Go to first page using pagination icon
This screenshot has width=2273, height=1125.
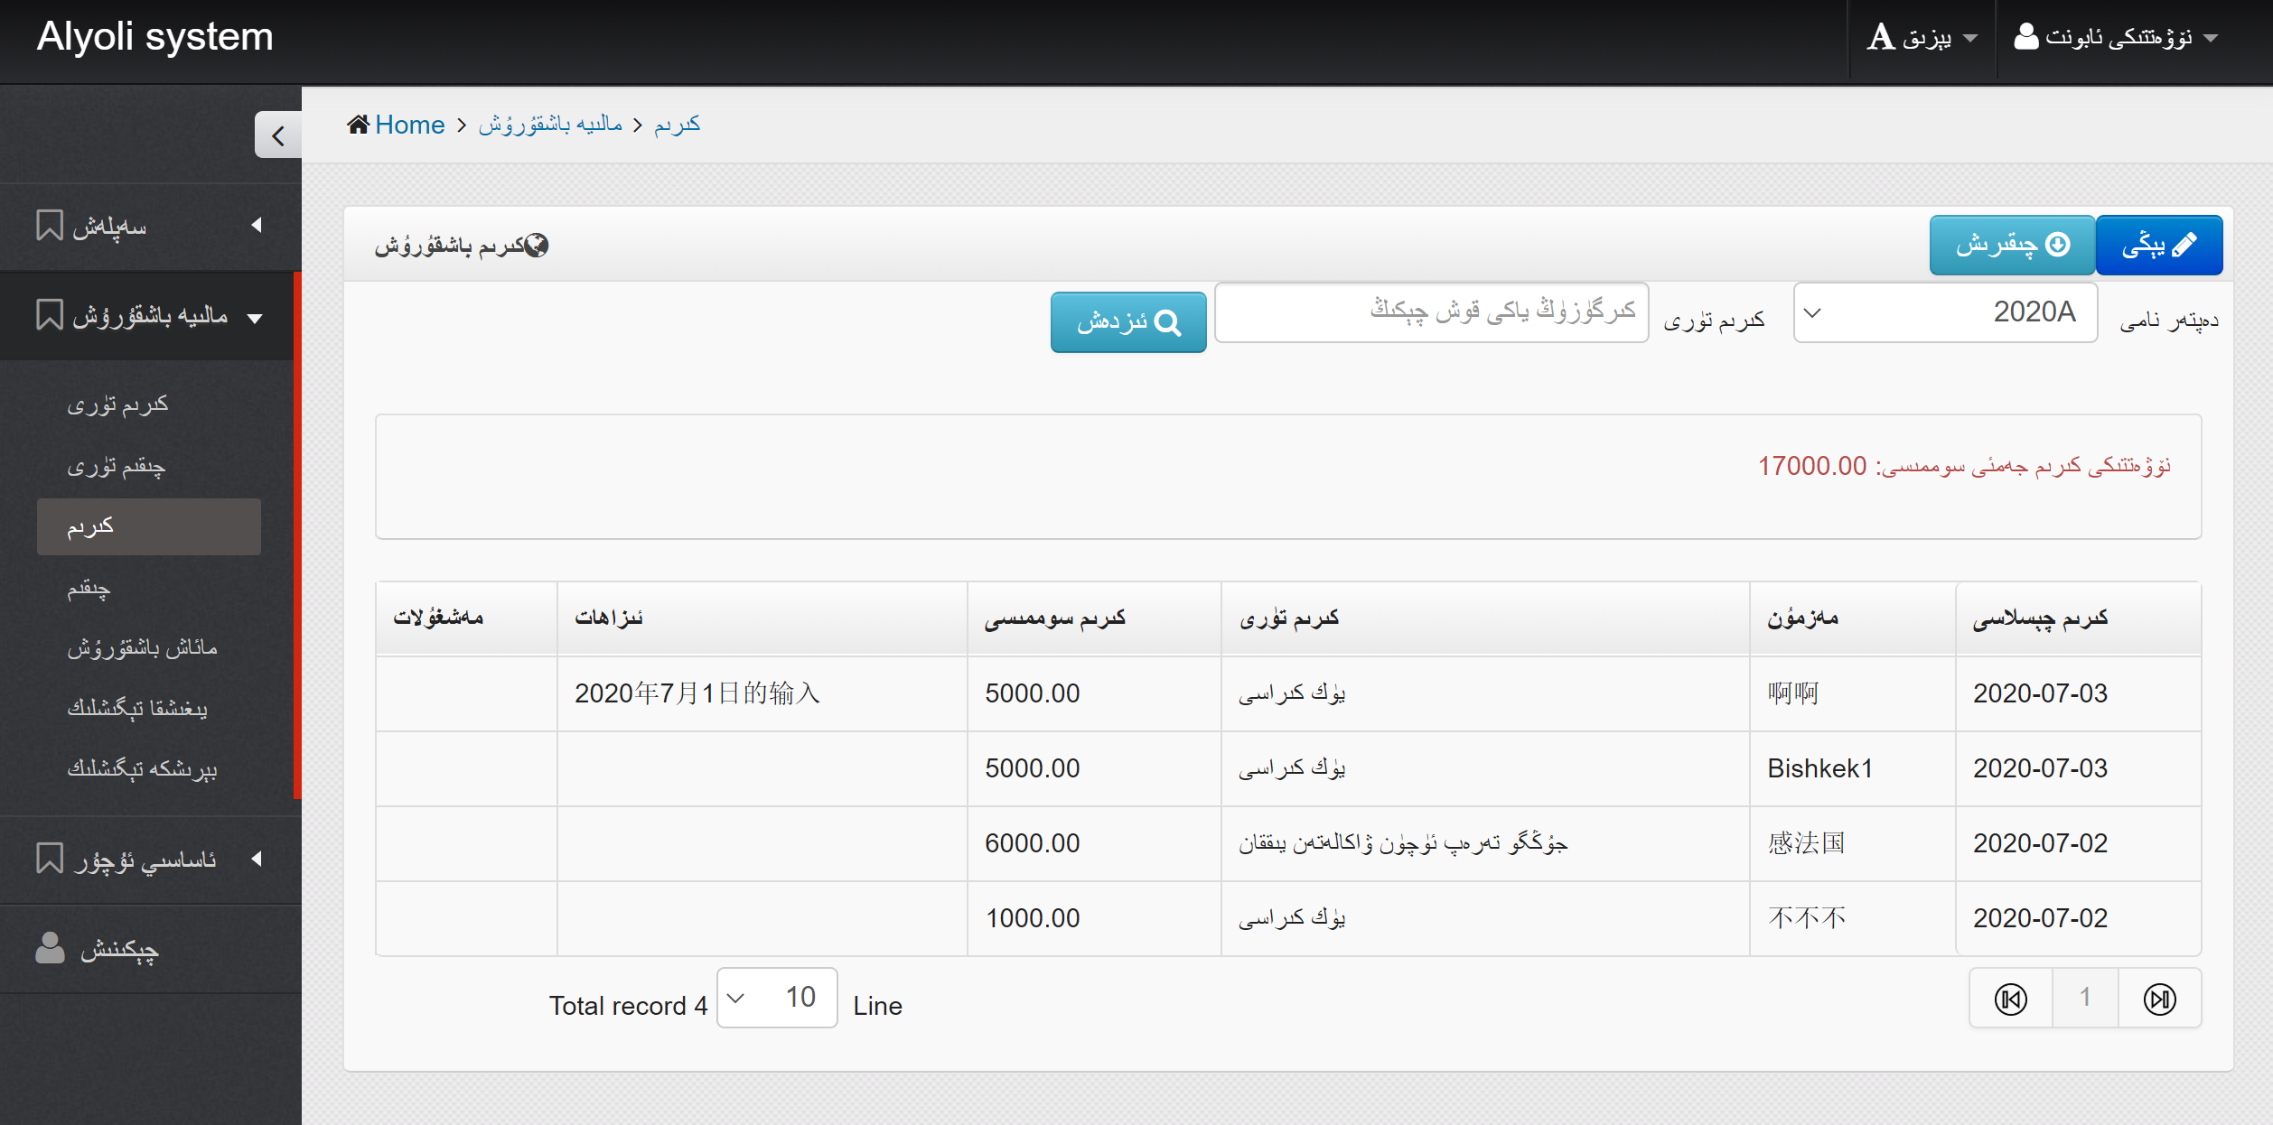pos(2010,999)
